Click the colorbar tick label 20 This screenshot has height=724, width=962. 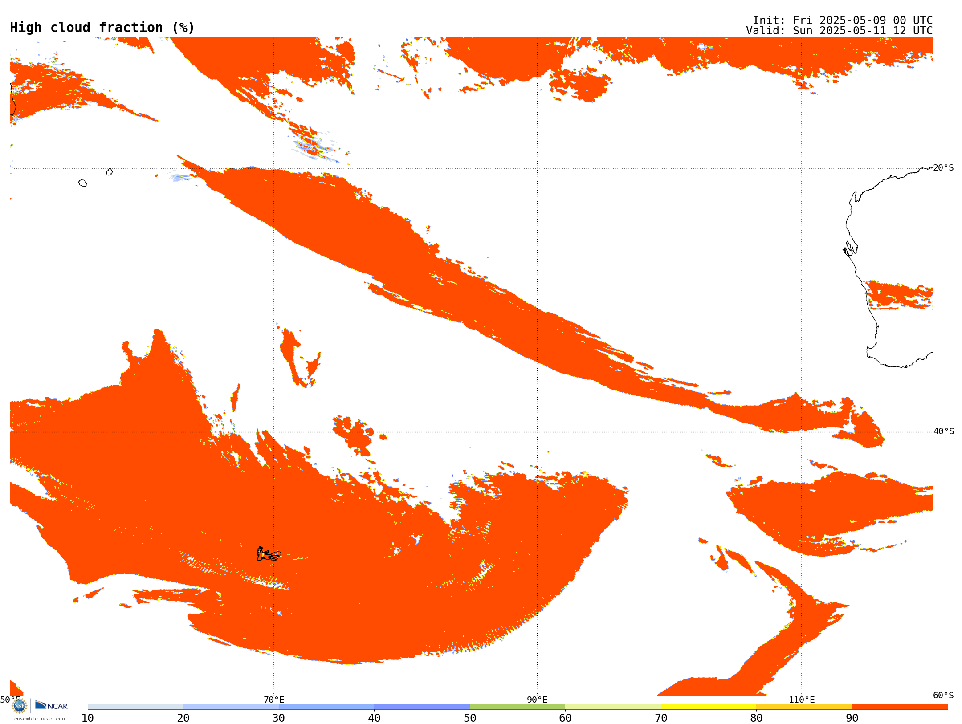[x=183, y=718]
